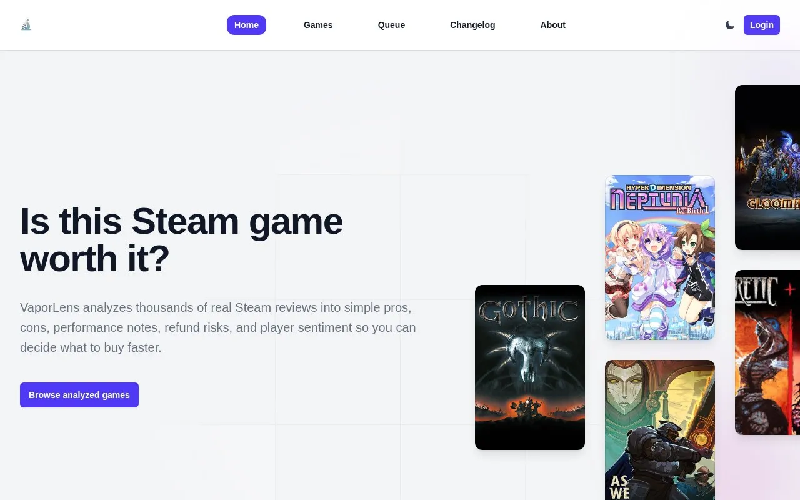Open Hyperdimension Neptunia Re;Birth1 cover

point(660,257)
